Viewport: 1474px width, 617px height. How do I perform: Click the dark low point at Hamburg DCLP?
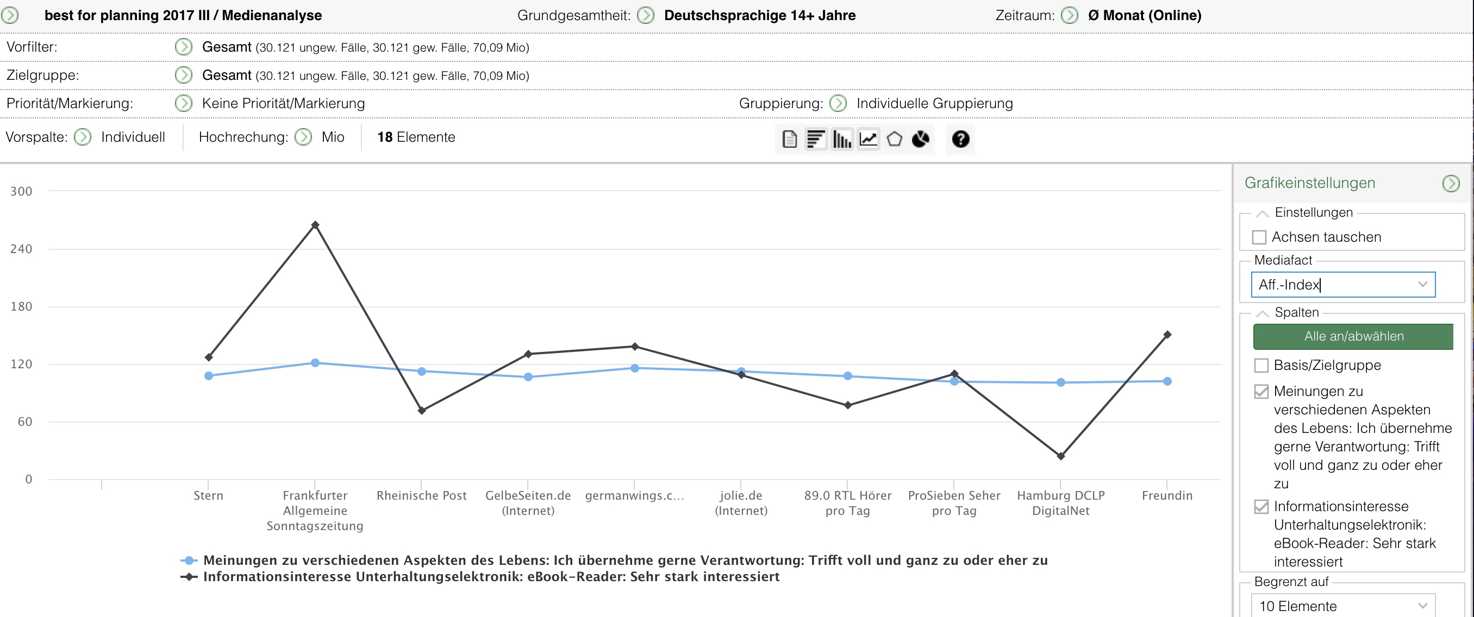tap(1061, 456)
